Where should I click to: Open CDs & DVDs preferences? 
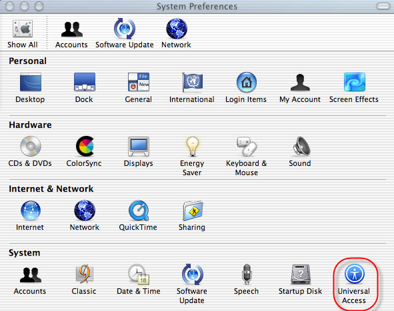click(31, 146)
